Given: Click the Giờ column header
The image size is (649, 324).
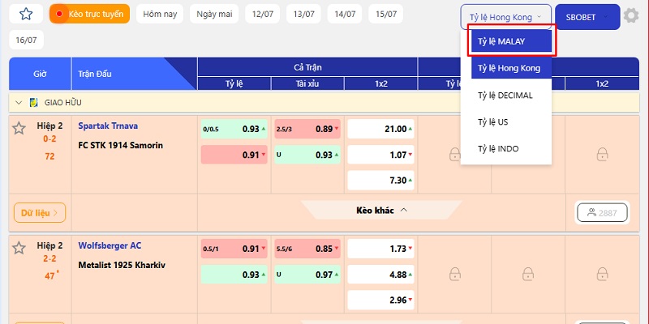Looking at the screenshot, I should click(x=40, y=74).
